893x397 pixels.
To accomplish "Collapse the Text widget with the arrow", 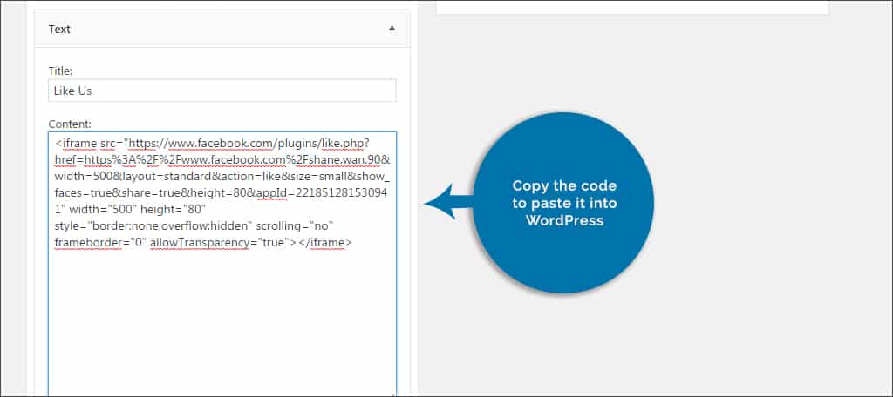I will [x=392, y=29].
